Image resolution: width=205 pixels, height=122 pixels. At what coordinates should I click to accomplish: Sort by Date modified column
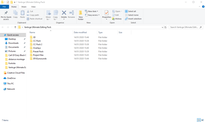pos(80,32)
